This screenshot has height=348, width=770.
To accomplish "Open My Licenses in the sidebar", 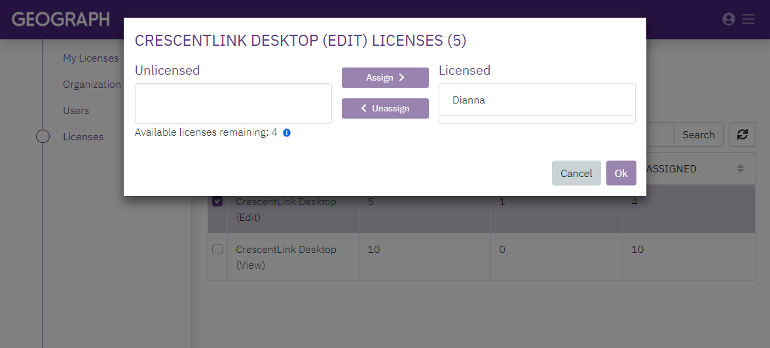I will (91, 58).
